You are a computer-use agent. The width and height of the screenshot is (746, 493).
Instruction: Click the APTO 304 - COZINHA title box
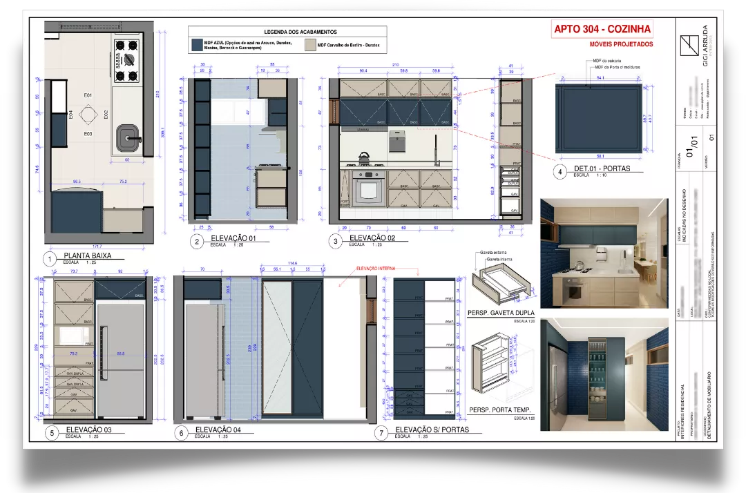tap(602, 29)
